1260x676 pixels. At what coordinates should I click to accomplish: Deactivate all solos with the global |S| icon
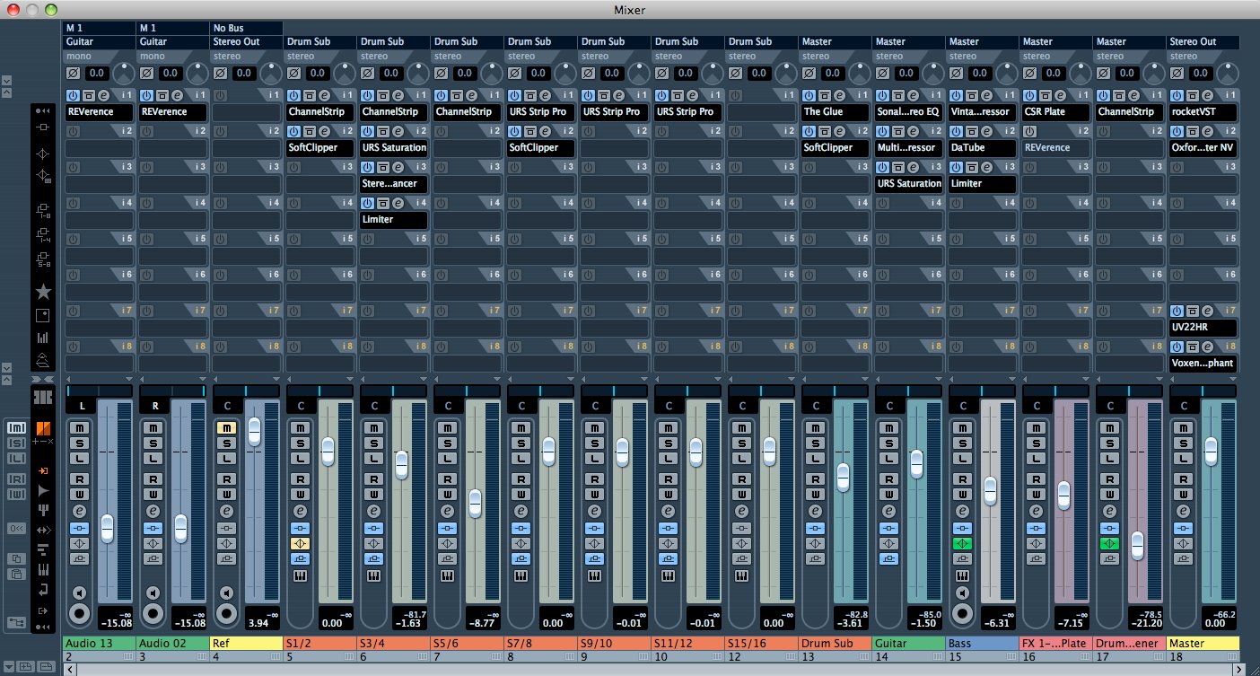click(16, 443)
